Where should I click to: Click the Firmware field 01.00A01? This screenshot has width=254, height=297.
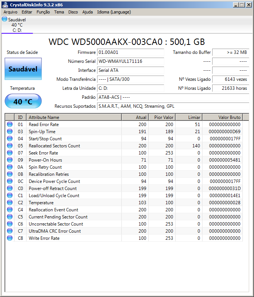click(x=130, y=52)
